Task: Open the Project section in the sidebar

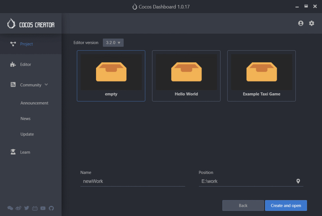Action: coord(26,44)
